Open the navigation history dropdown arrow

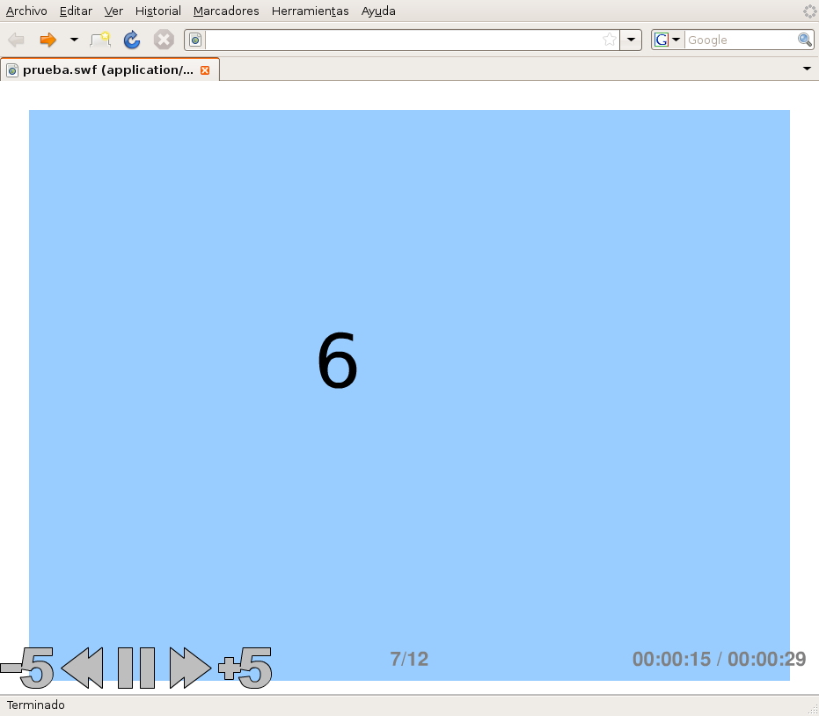pos(74,40)
